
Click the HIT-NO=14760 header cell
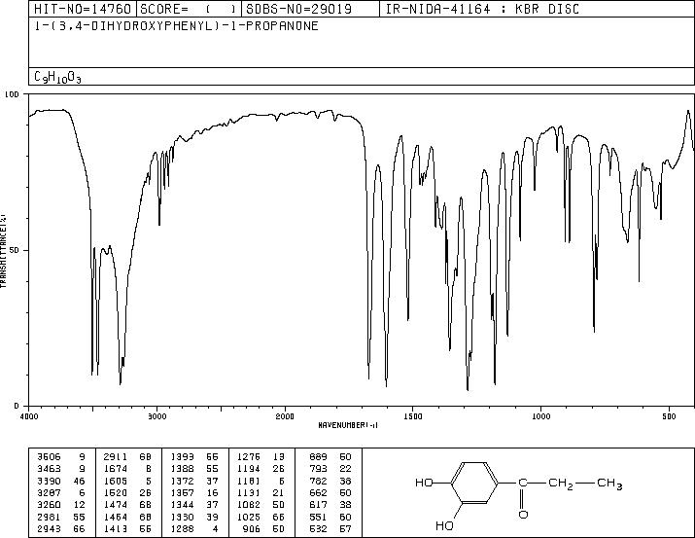[x=83, y=9]
